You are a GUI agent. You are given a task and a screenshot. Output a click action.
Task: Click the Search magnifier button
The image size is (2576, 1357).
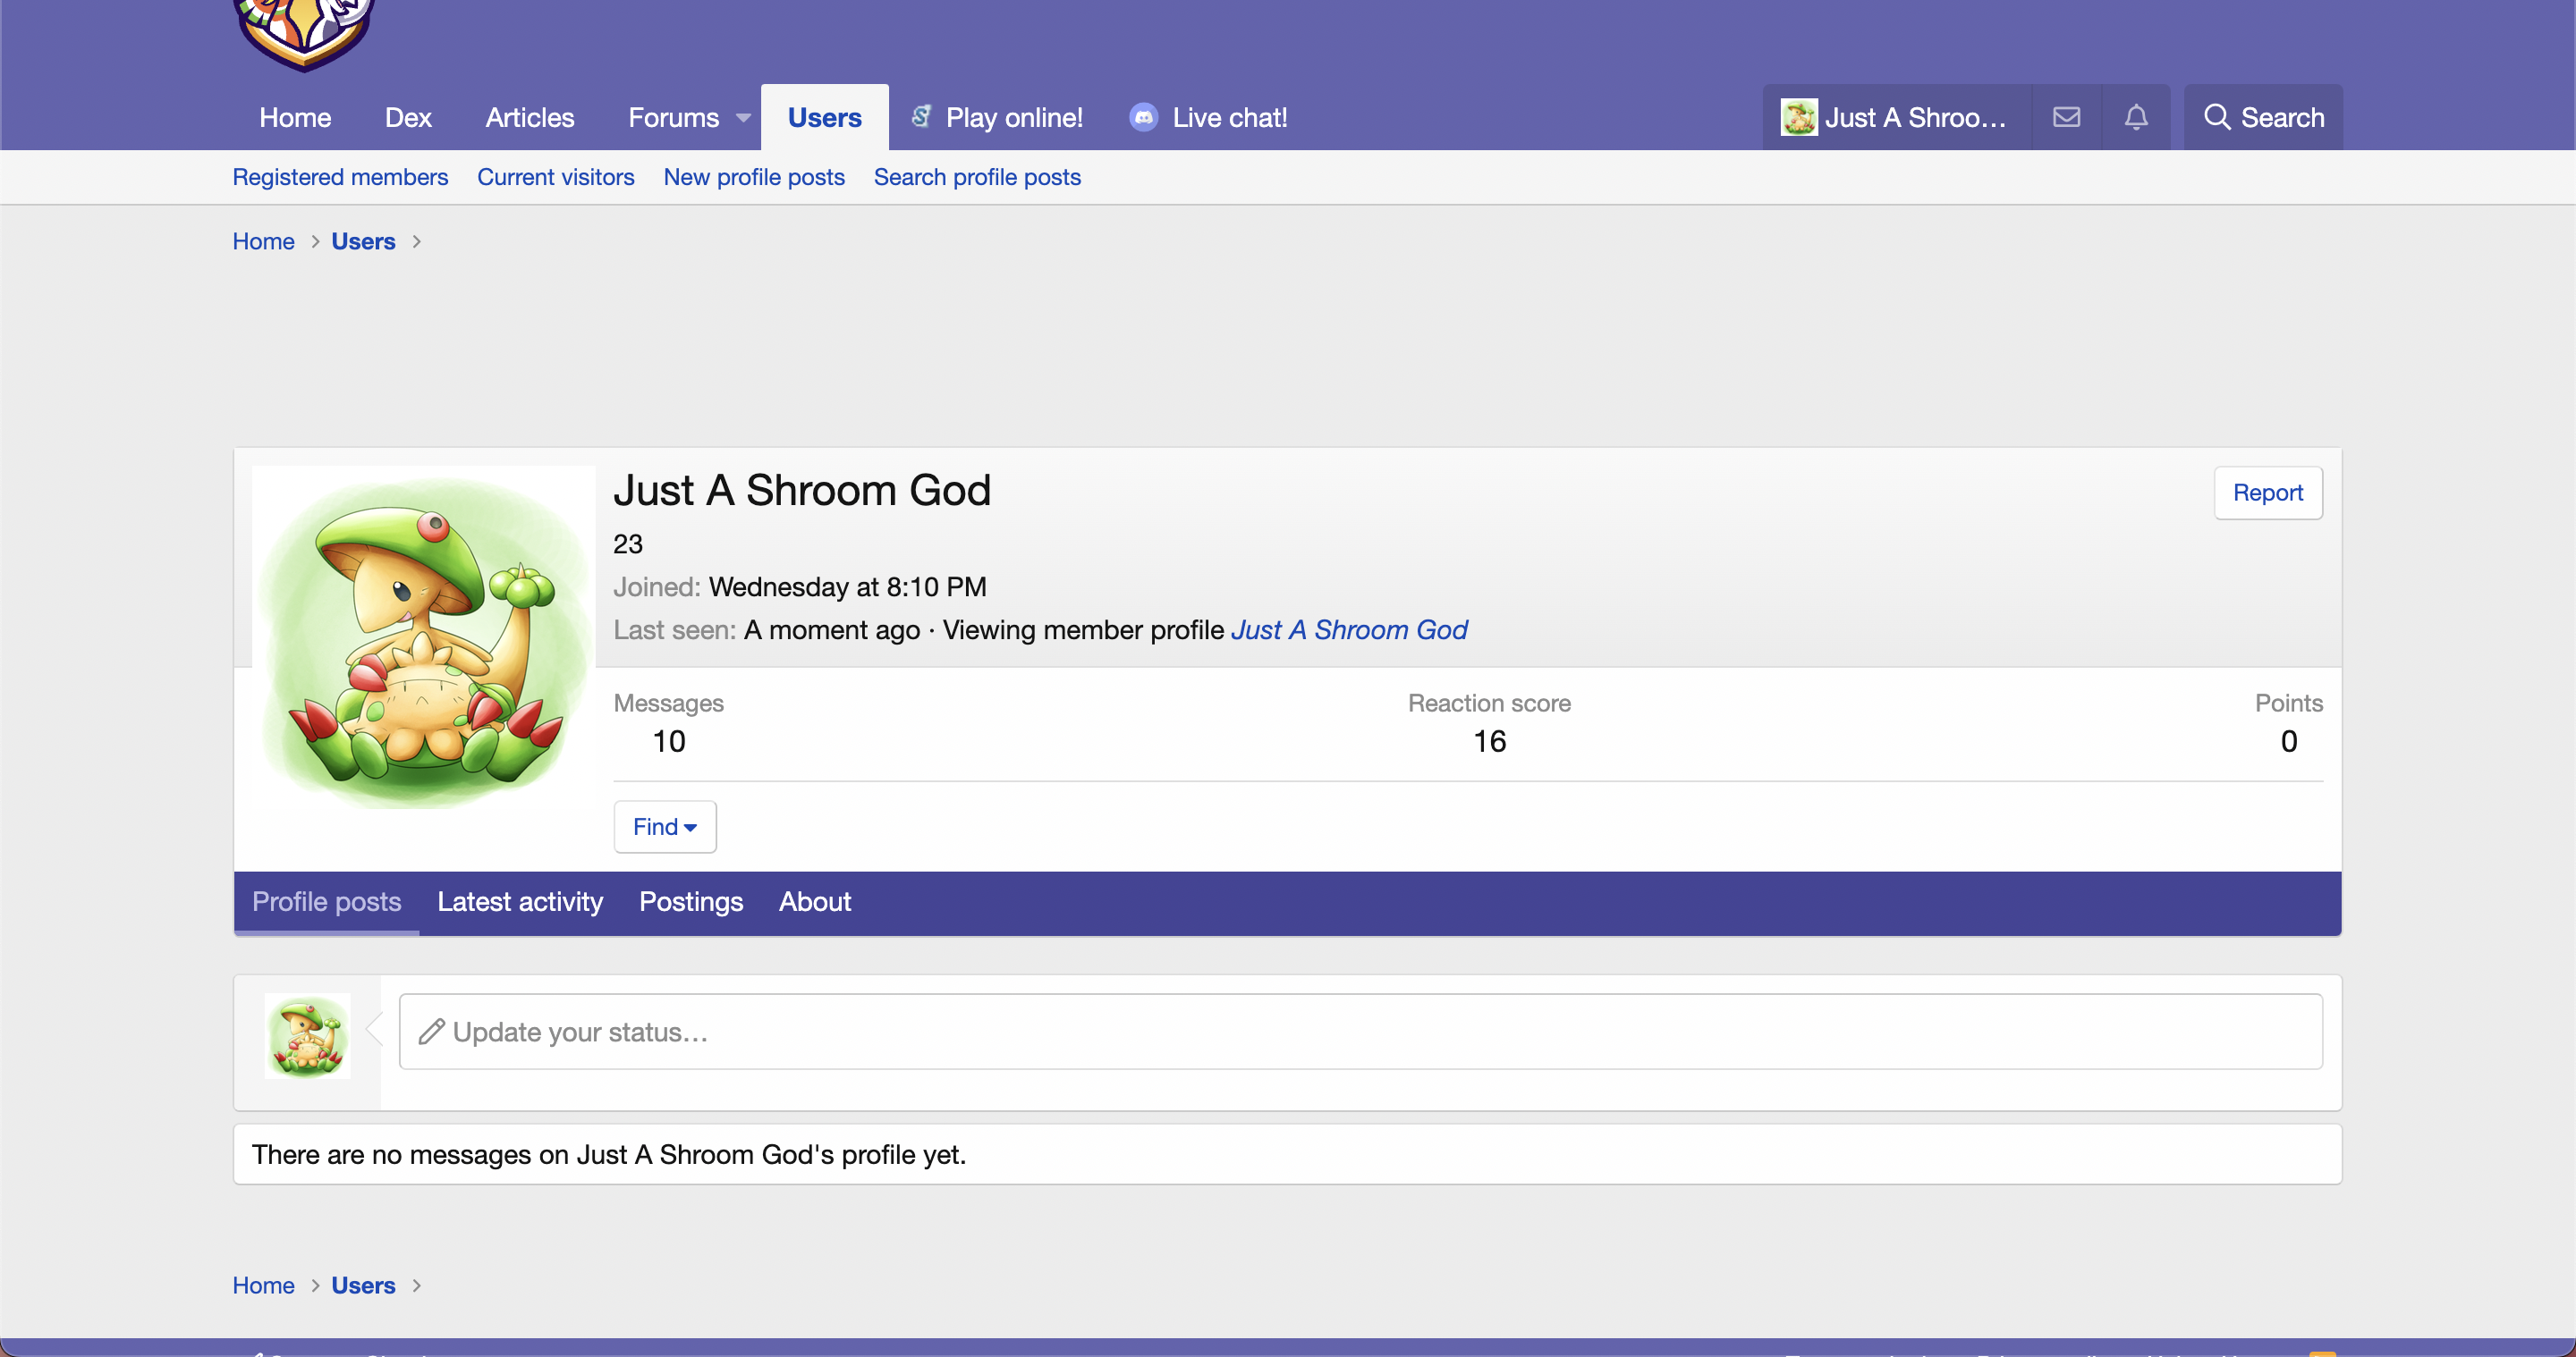coord(2263,118)
